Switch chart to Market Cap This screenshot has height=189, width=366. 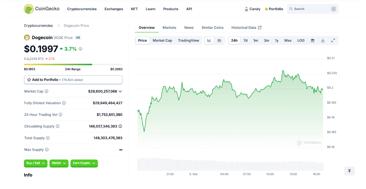pos(162,41)
